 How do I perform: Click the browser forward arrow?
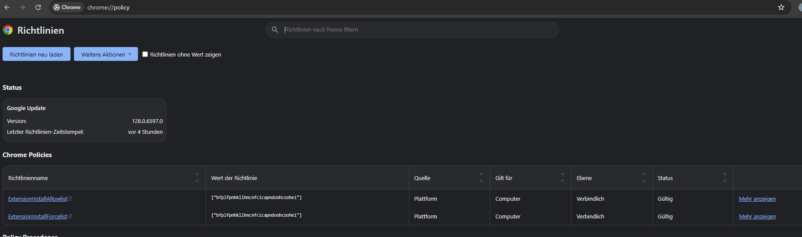click(x=22, y=7)
